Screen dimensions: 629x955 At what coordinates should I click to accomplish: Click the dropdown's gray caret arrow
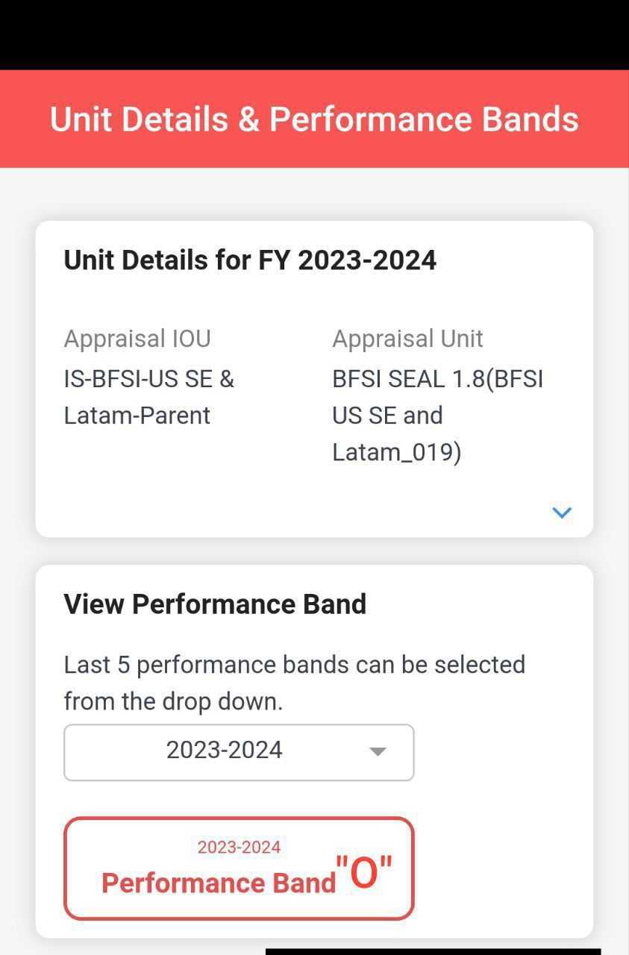[378, 751]
